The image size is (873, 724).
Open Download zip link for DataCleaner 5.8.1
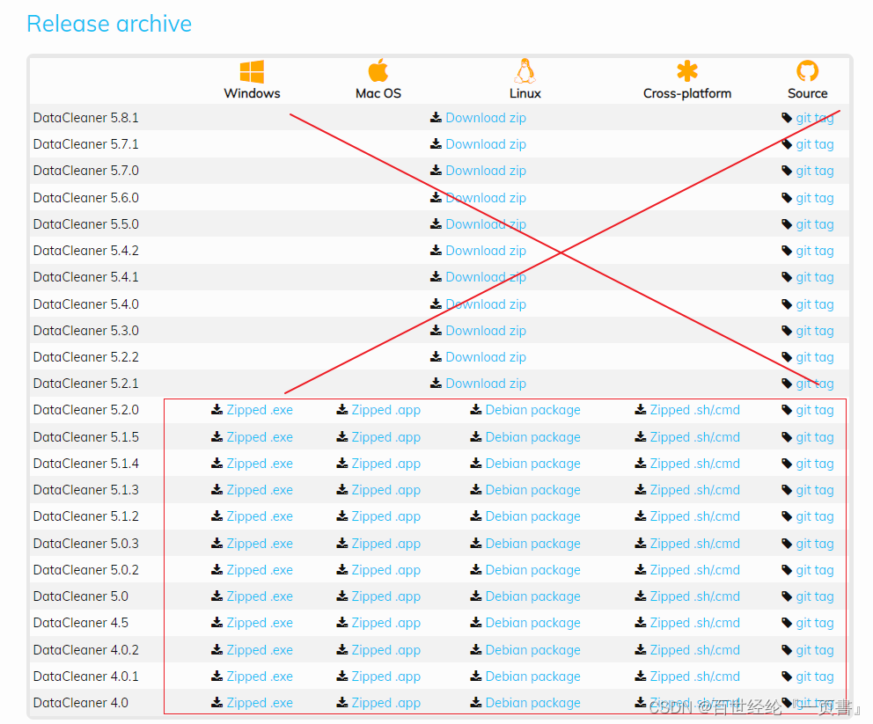486,118
